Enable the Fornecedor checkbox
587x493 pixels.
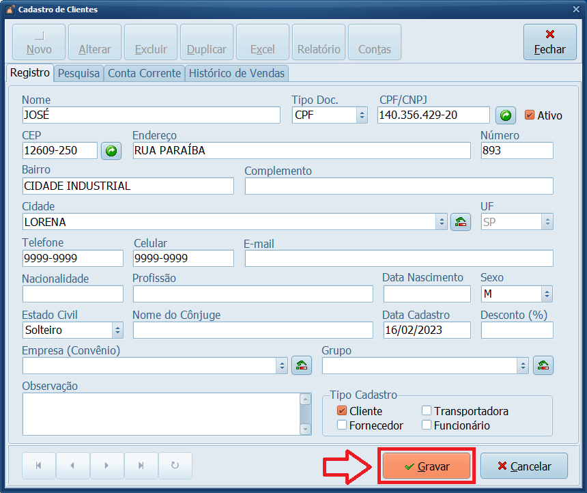point(343,425)
